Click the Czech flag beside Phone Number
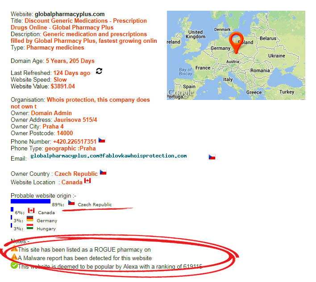Viewport: 316px width, 282px height. (x=102, y=140)
